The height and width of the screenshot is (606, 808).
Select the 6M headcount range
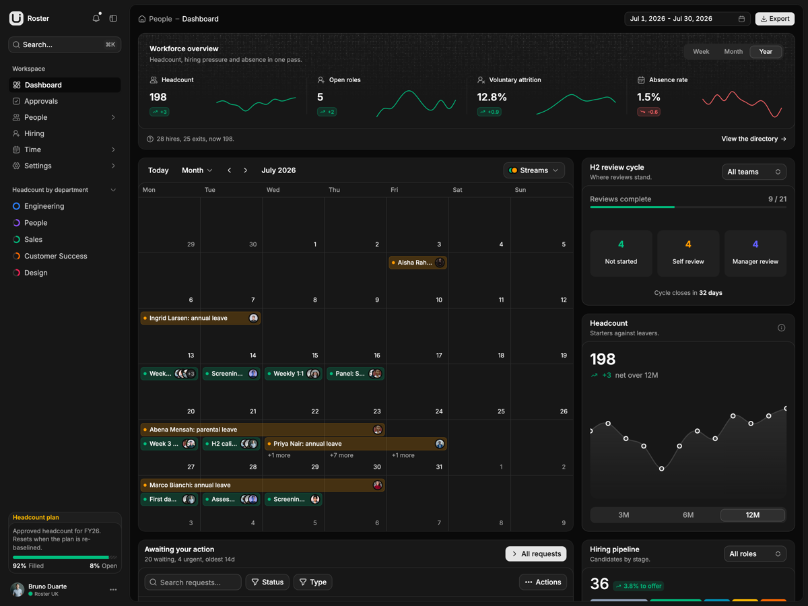coord(688,515)
